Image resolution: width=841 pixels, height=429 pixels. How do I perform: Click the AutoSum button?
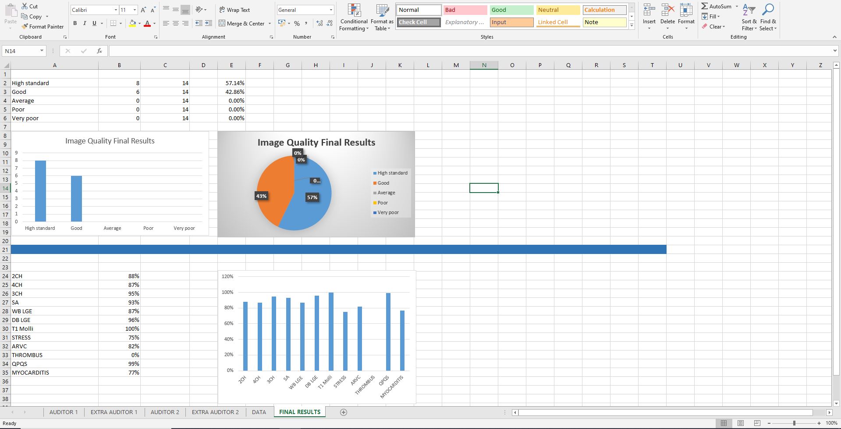point(717,7)
